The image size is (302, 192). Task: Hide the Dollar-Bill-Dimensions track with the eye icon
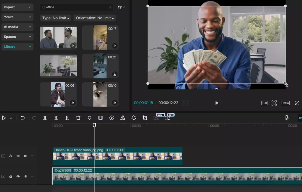pos(18,156)
